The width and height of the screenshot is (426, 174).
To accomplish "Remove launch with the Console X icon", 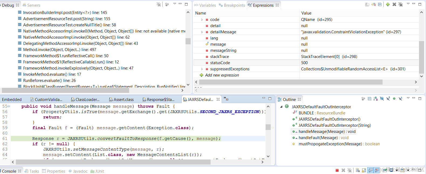I will pos(343,170).
